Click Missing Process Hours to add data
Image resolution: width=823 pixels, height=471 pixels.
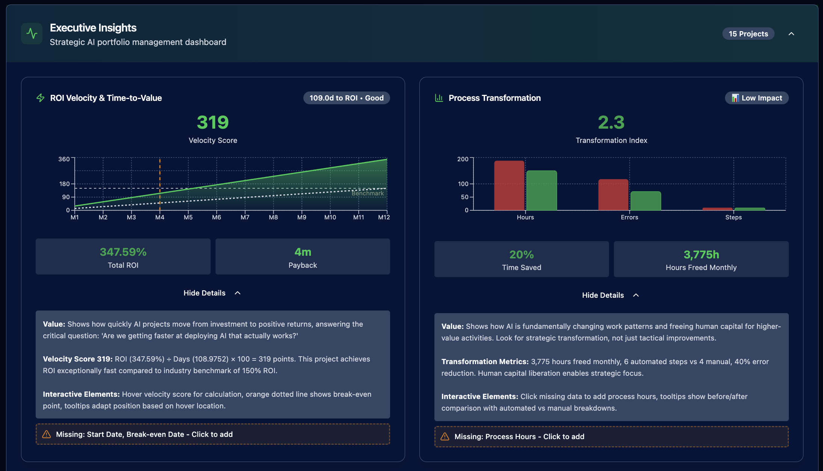point(520,436)
